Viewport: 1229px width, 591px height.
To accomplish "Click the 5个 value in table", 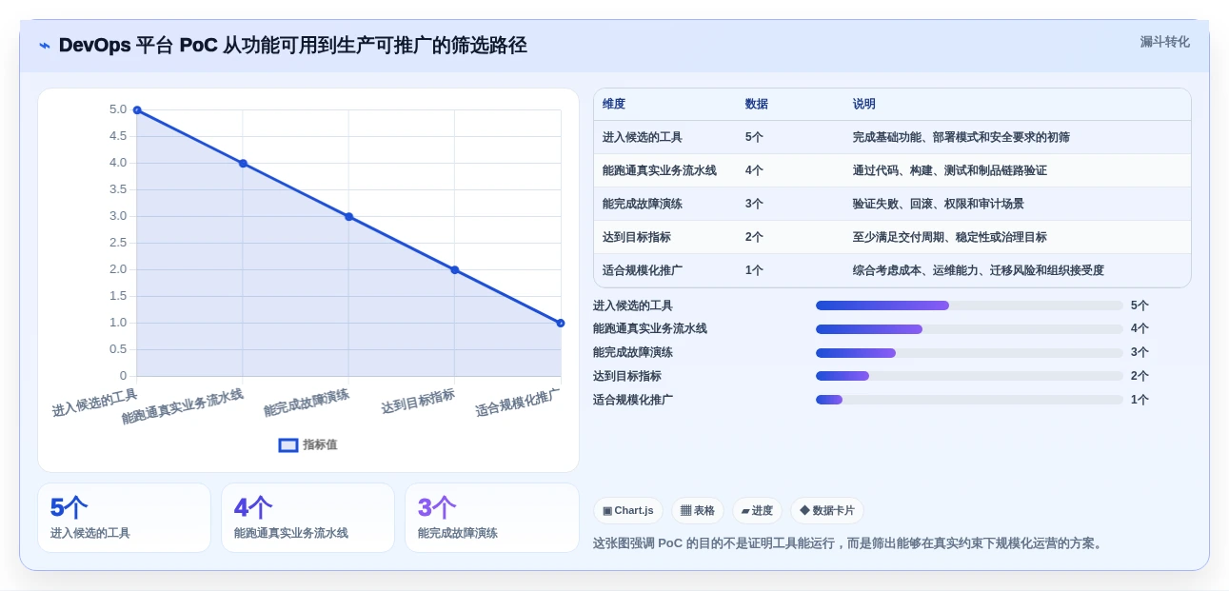I will [754, 137].
